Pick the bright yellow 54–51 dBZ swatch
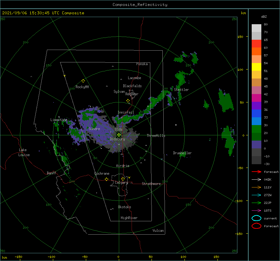 [256, 67]
